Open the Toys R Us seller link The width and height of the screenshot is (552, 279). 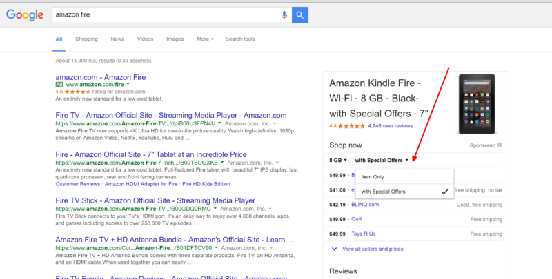[364, 234]
